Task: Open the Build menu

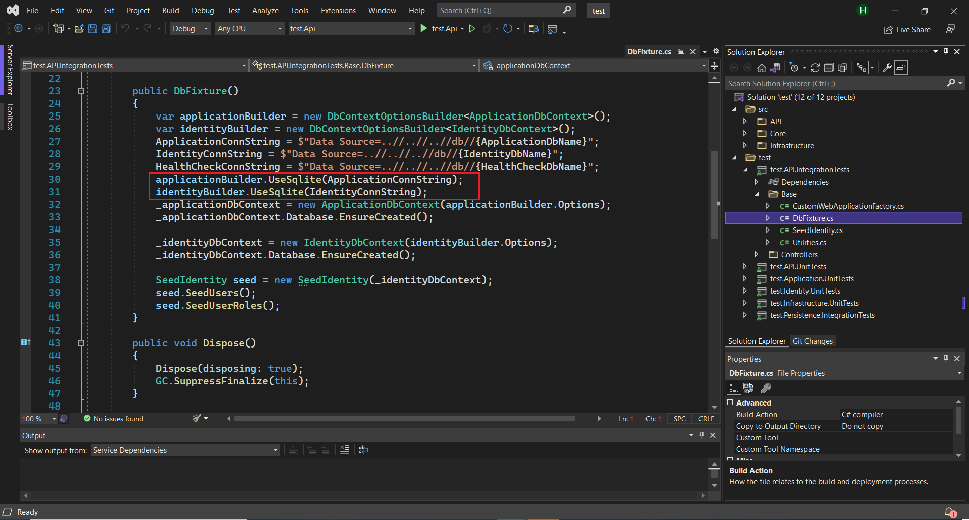Action: click(170, 11)
